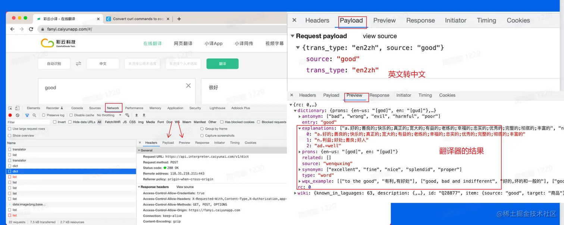Screen dimensions: 564x225
Task: Open the 中文 target language selector
Action: [x=103, y=64]
